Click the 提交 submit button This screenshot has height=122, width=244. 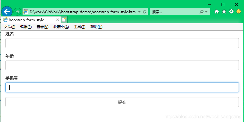tap(122, 102)
